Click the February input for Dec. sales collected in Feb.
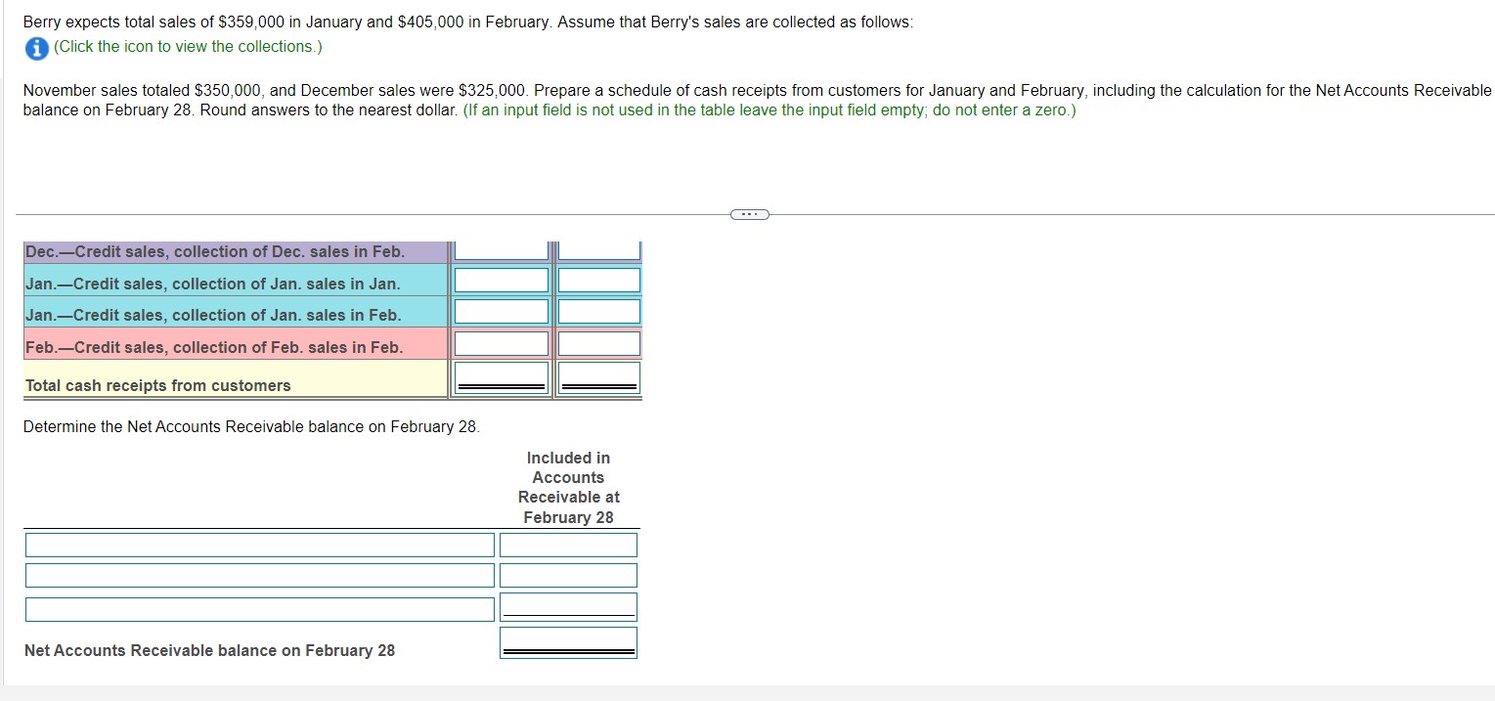This screenshot has height=701, width=1495. [x=598, y=249]
